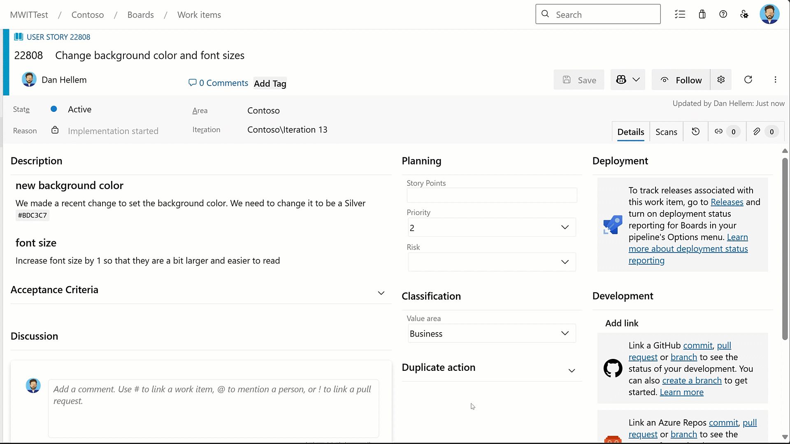Viewport: 790px width, 444px height.
Task: Open the Links tab
Action: pos(727,132)
